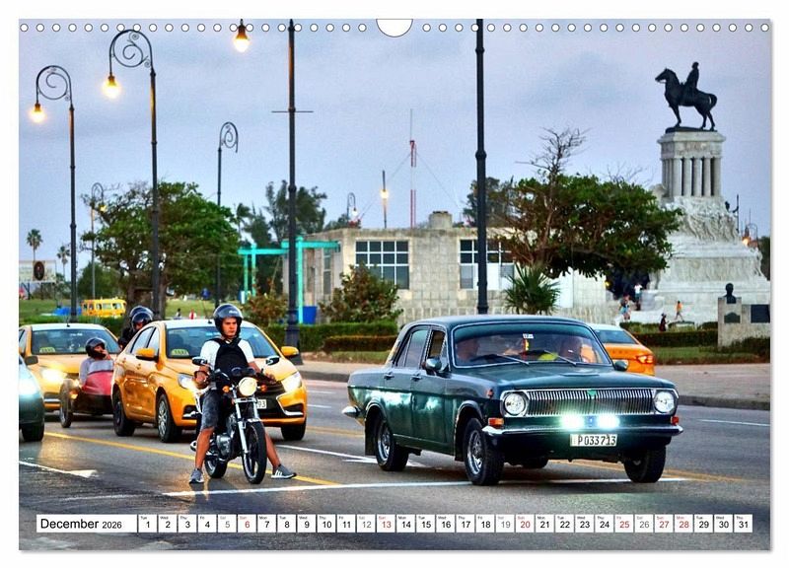Image resolution: width=789 pixels, height=569 pixels.
Task: Click the green classic car's front grille
Action: (x=589, y=401)
